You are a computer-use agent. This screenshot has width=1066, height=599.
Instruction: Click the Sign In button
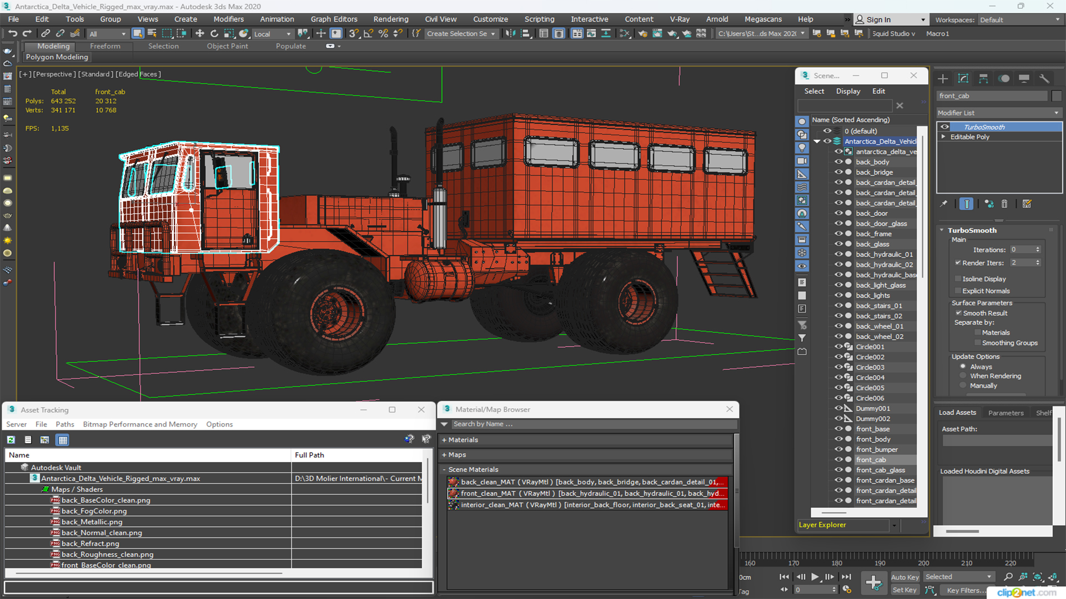(891, 19)
